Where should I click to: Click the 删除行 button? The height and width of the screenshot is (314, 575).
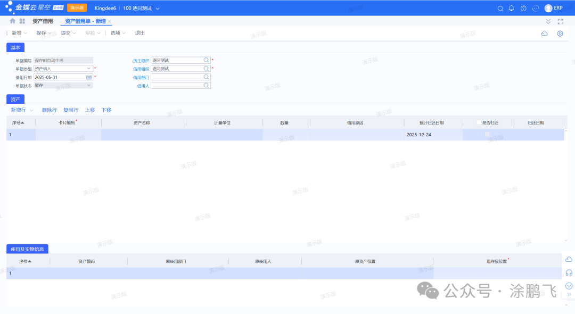(49, 110)
